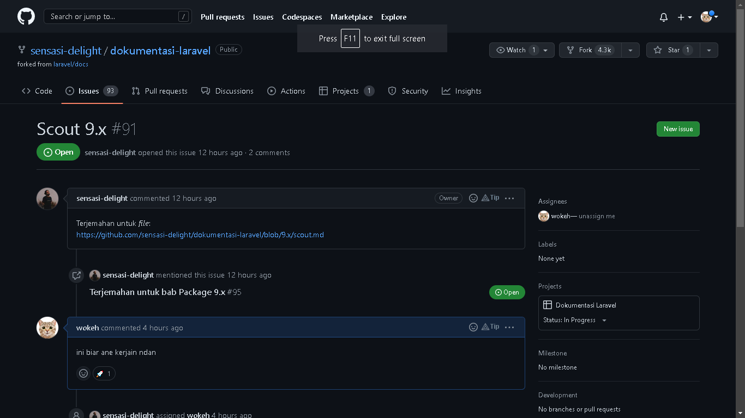Click the sensasi-delight avatar beside first comment

pyautogui.click(x=47, y=199)
